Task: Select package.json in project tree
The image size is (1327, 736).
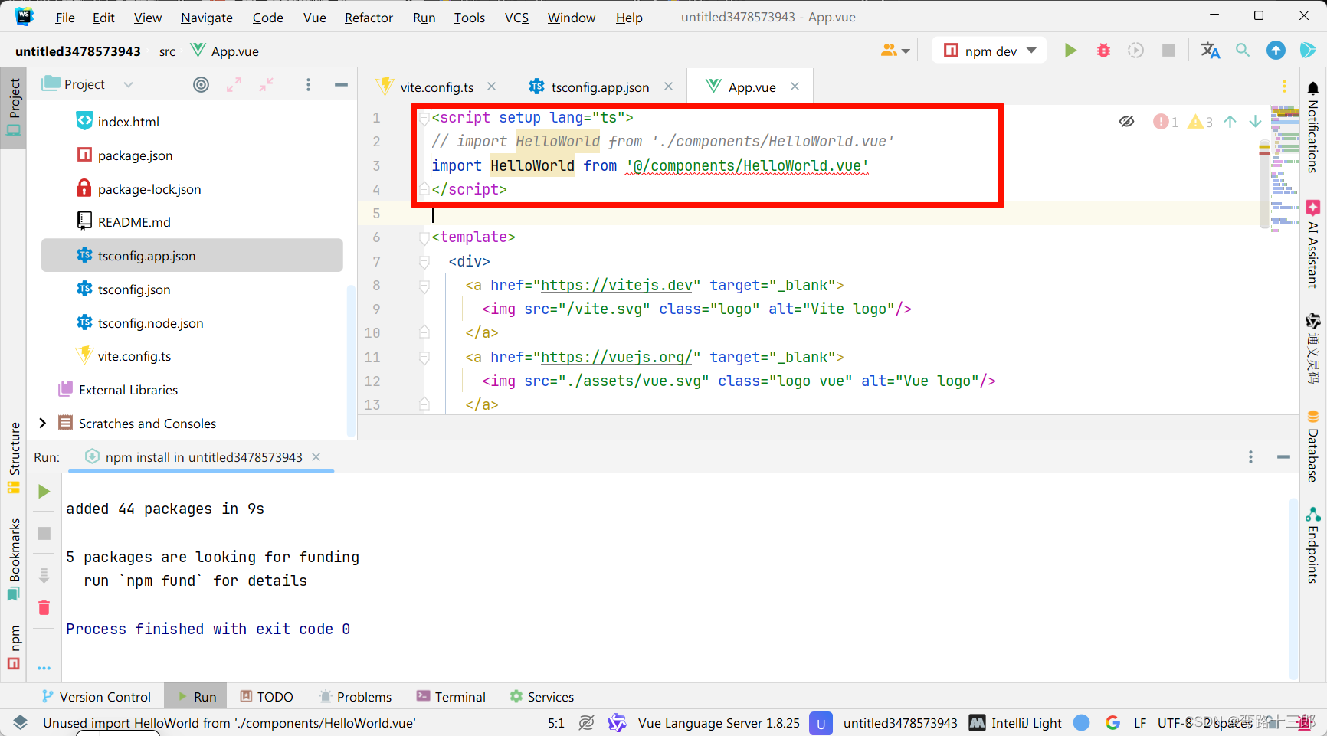Action: tap(135, 155)
